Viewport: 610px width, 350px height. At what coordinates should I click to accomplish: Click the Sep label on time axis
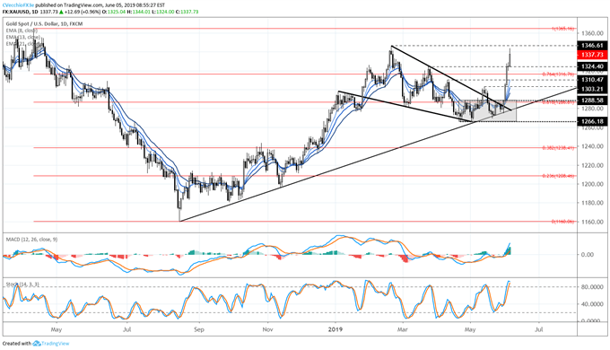(199, 329)
